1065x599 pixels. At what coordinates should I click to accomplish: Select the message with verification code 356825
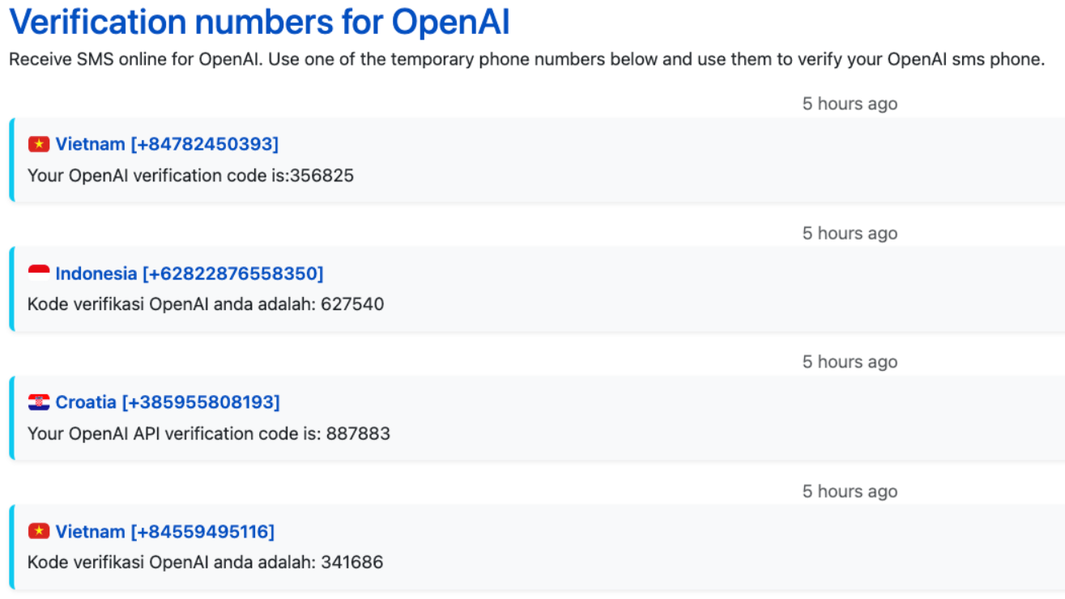click(x=191, y=176)
